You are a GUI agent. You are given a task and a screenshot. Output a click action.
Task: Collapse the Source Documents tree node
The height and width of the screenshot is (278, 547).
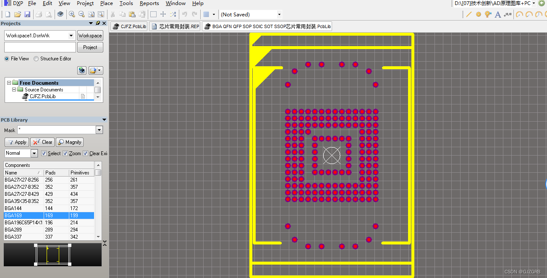click(14, 89)
